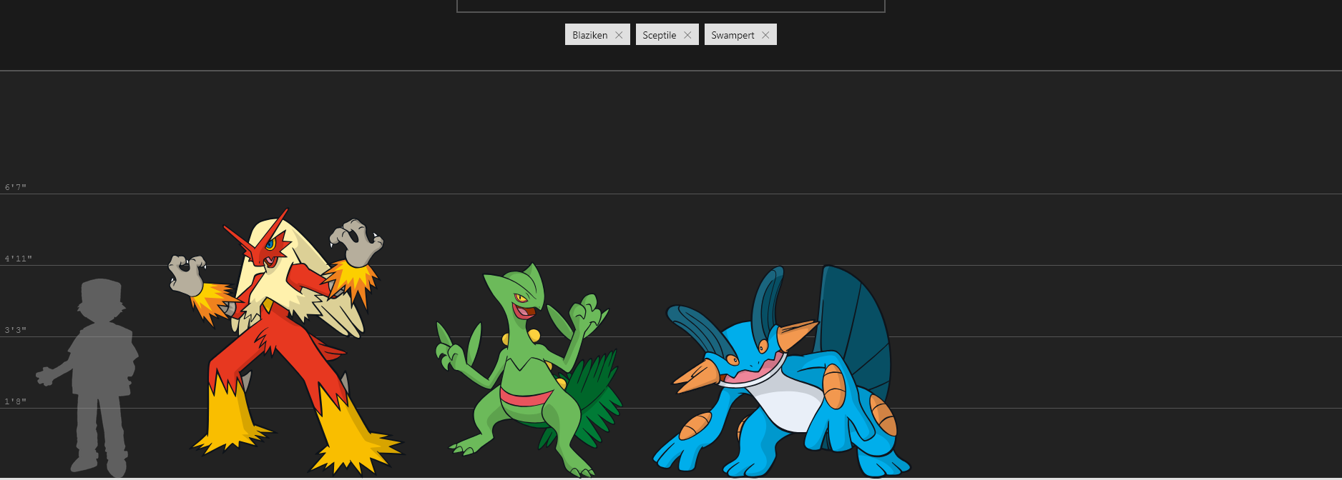Click the 3'3" height label

[x=16, y=330]
